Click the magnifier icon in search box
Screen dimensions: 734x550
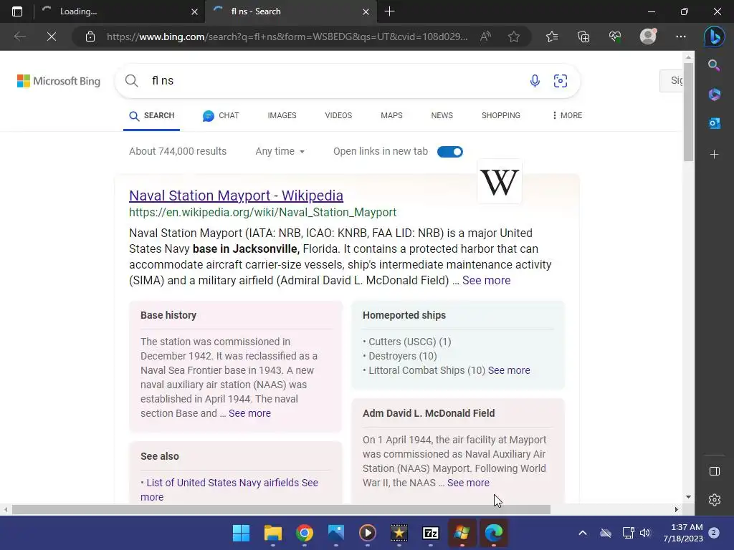(132, 81)
